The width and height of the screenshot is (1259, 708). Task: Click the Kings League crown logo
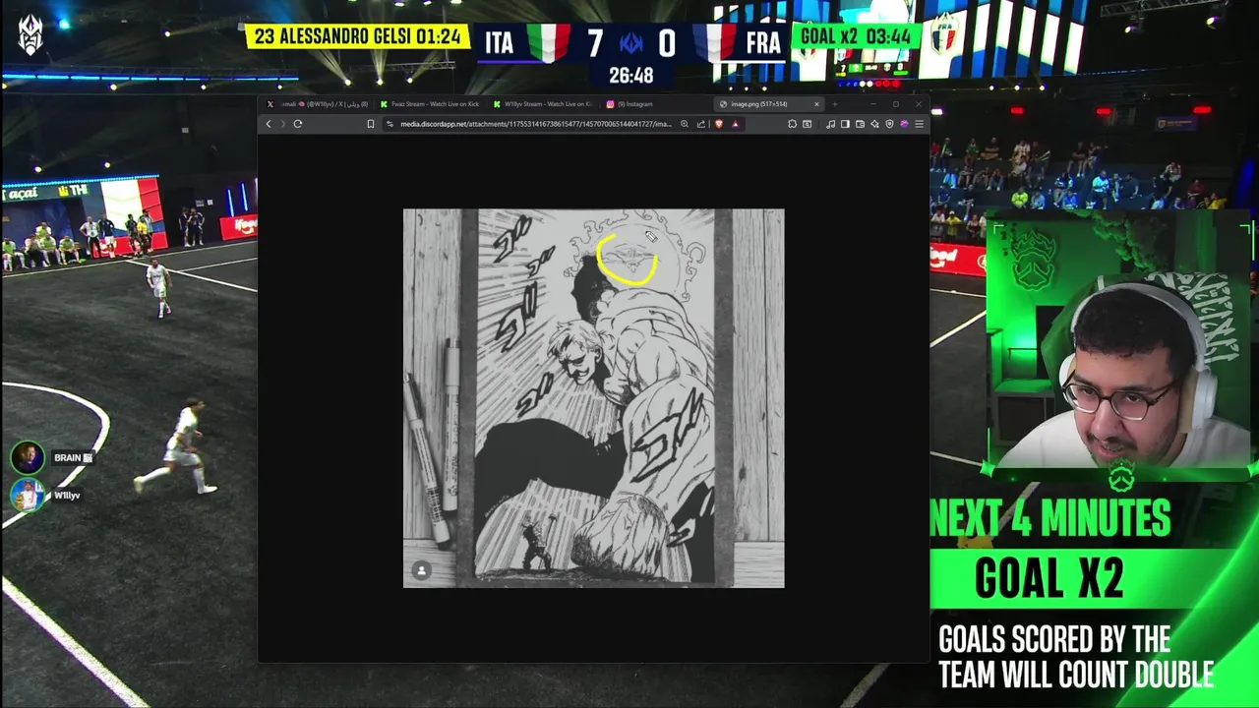click(x=30, y=35)
